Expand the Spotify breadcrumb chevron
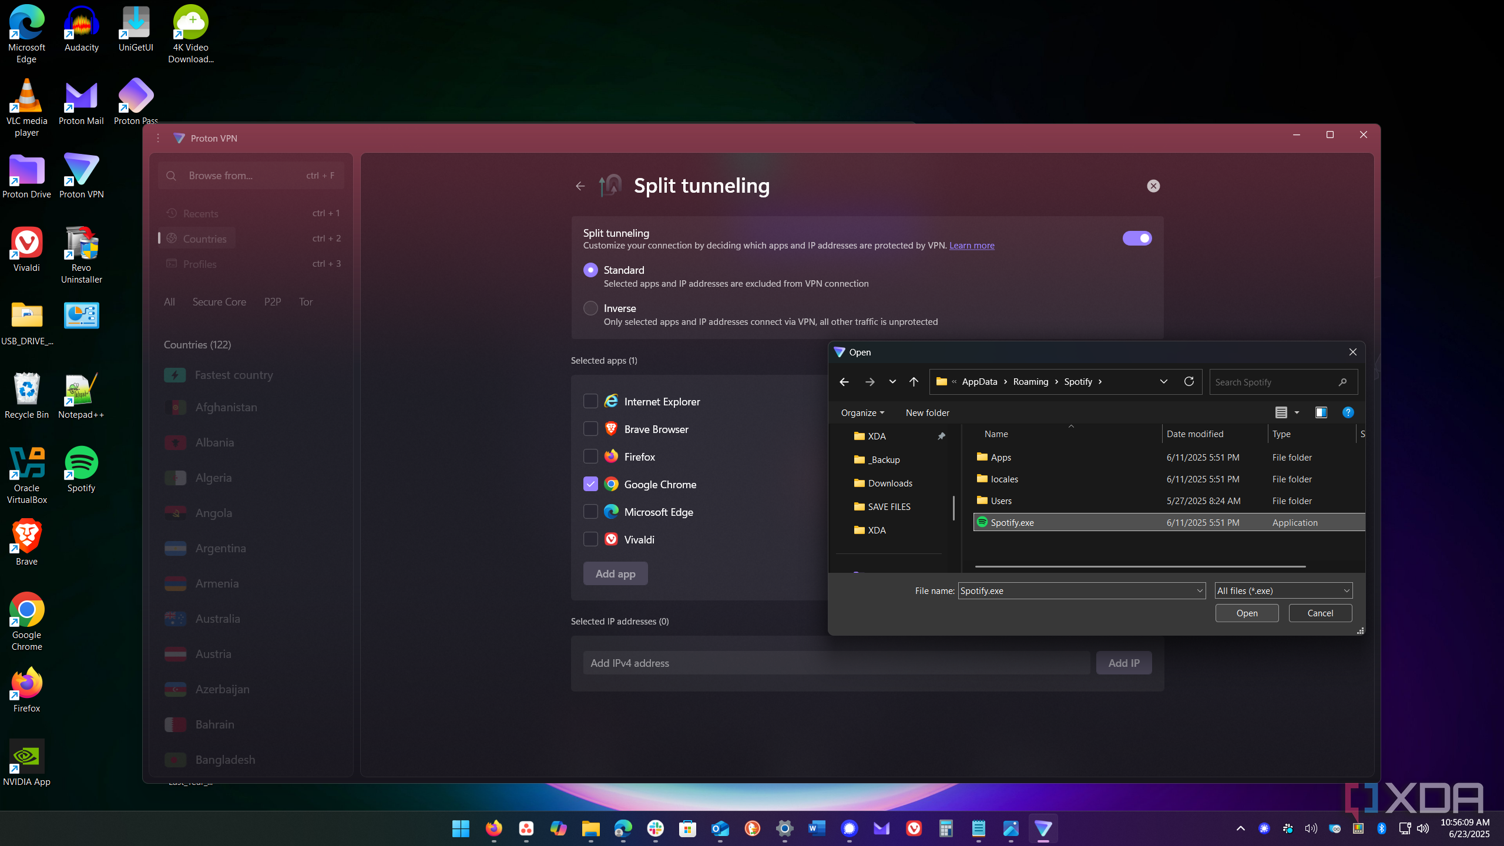 1100,382
